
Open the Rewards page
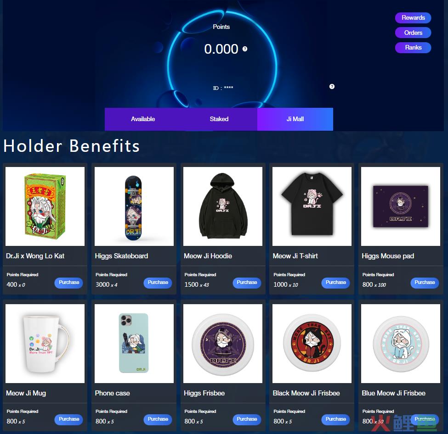(413, 18)
